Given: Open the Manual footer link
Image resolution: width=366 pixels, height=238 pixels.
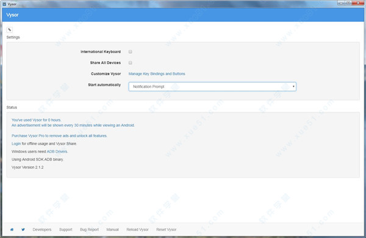Looking at the screenshot, I should point(112,229).
